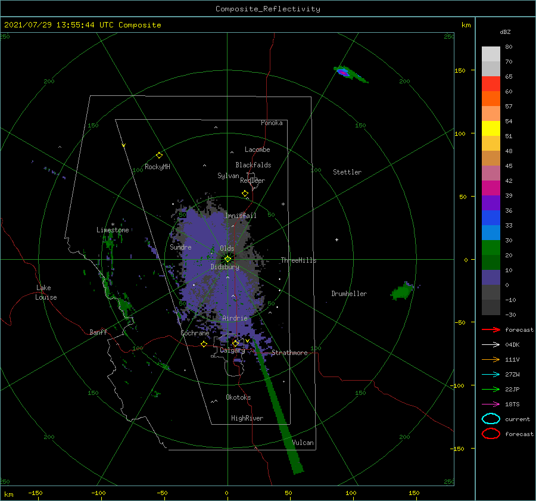536x501 pixels.
Task: Click the Lacombe city label
Action: pos(257,150)
